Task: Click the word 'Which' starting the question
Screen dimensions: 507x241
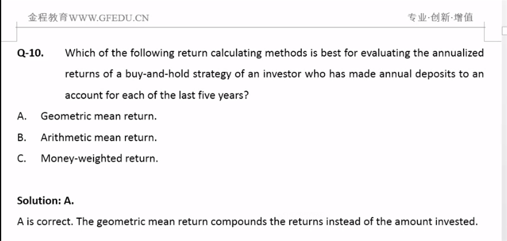Action: point(79,54)
